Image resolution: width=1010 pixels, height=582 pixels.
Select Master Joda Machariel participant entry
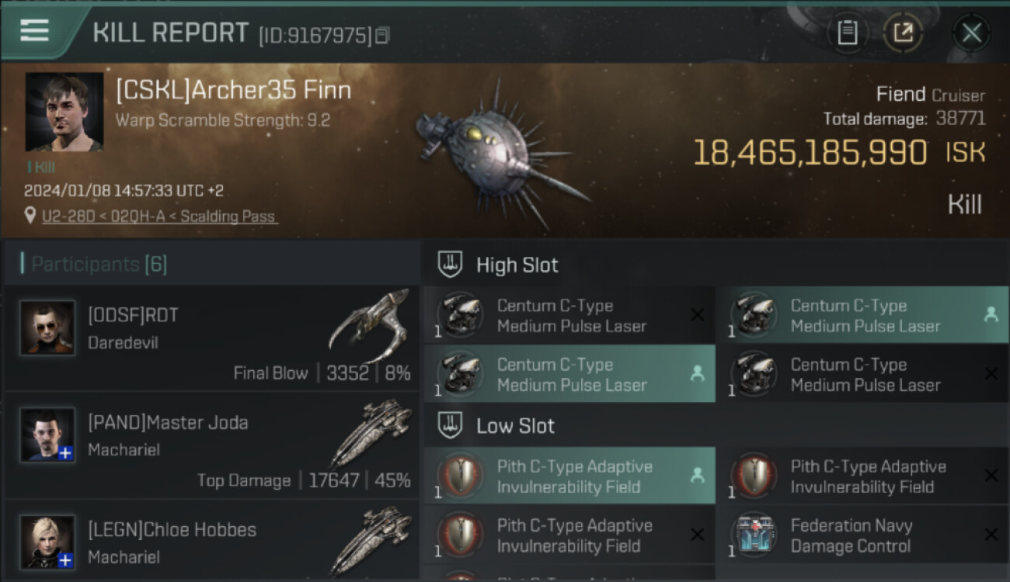[211, 445]
